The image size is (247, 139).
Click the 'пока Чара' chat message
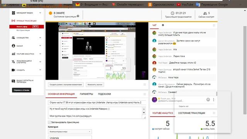pos(173,78)
